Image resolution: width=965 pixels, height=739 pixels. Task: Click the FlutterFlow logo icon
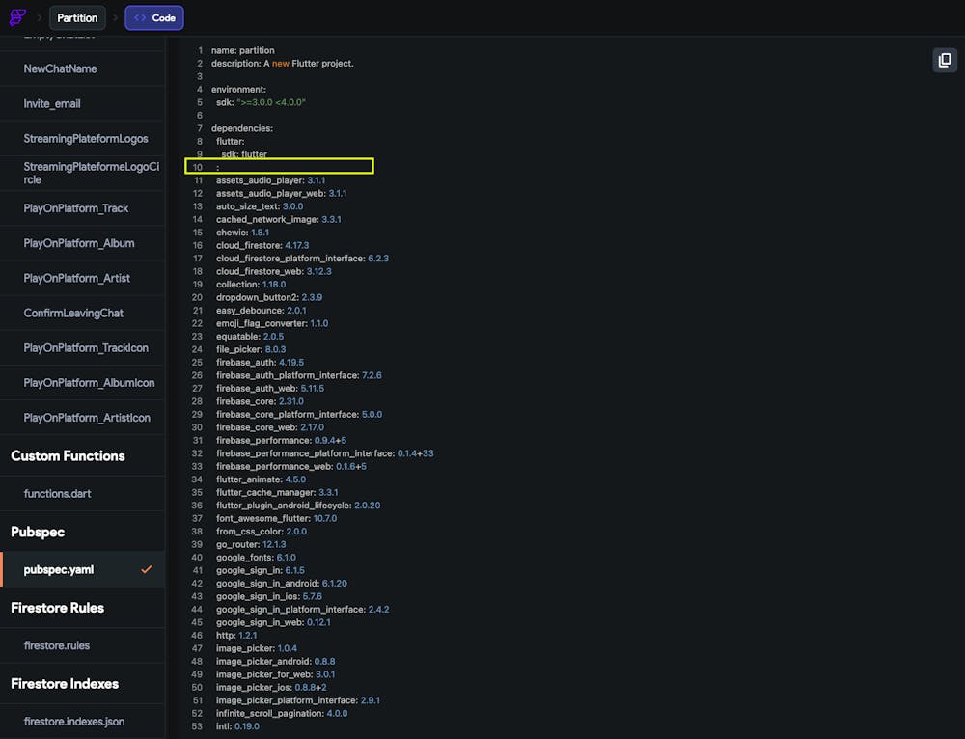pos(17,17)
